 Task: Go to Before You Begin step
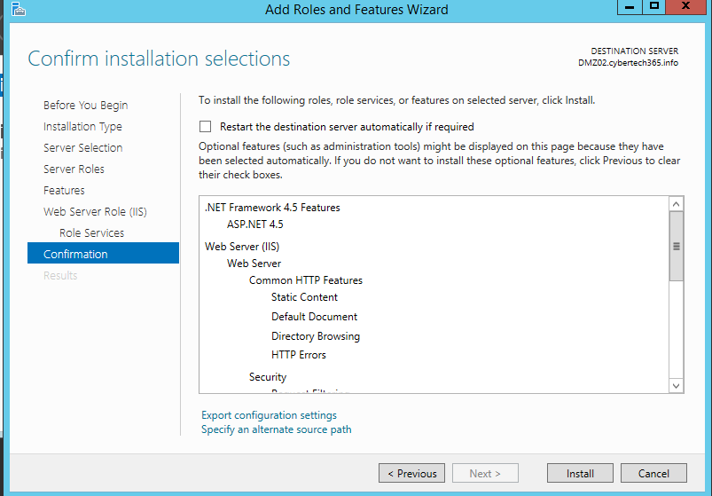85,106
